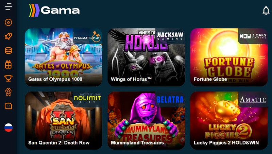The width and height of the screenshot is (272, 154).
Task: Select the Nolimit City provider label
Action: pos(87,99)
